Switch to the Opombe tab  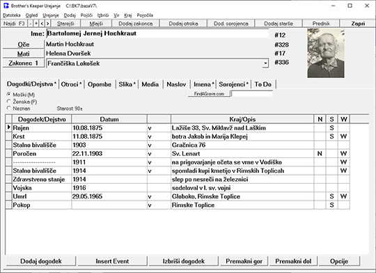pos(100,84)
